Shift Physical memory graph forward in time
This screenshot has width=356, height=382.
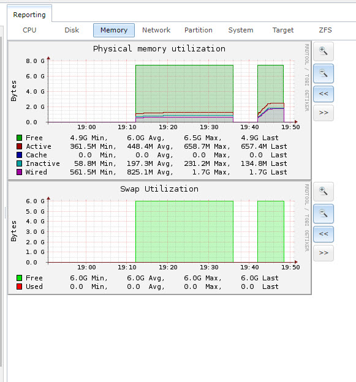(324, 113)
